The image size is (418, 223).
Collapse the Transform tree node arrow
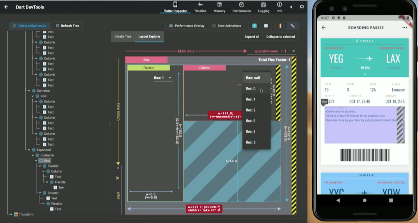pyautogui.click(x=11, y=214)
